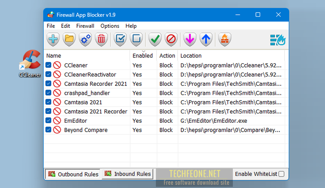Switch to the Outbound Rules tab
325x188 pixels.
(73, 174)
